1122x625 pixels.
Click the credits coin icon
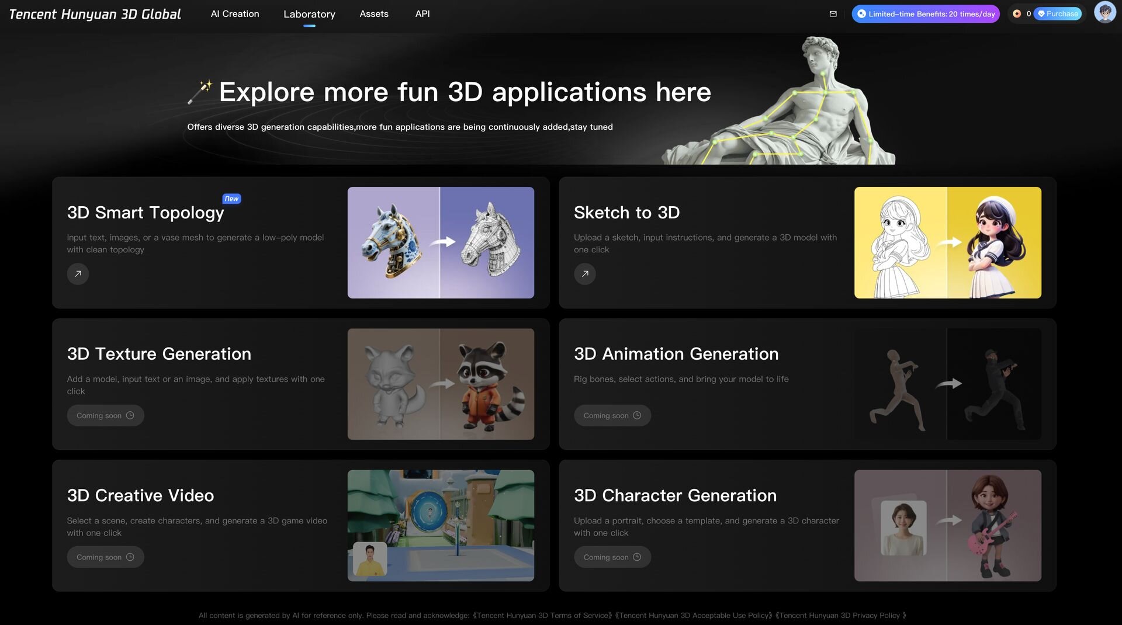(x=1017, y=14)
